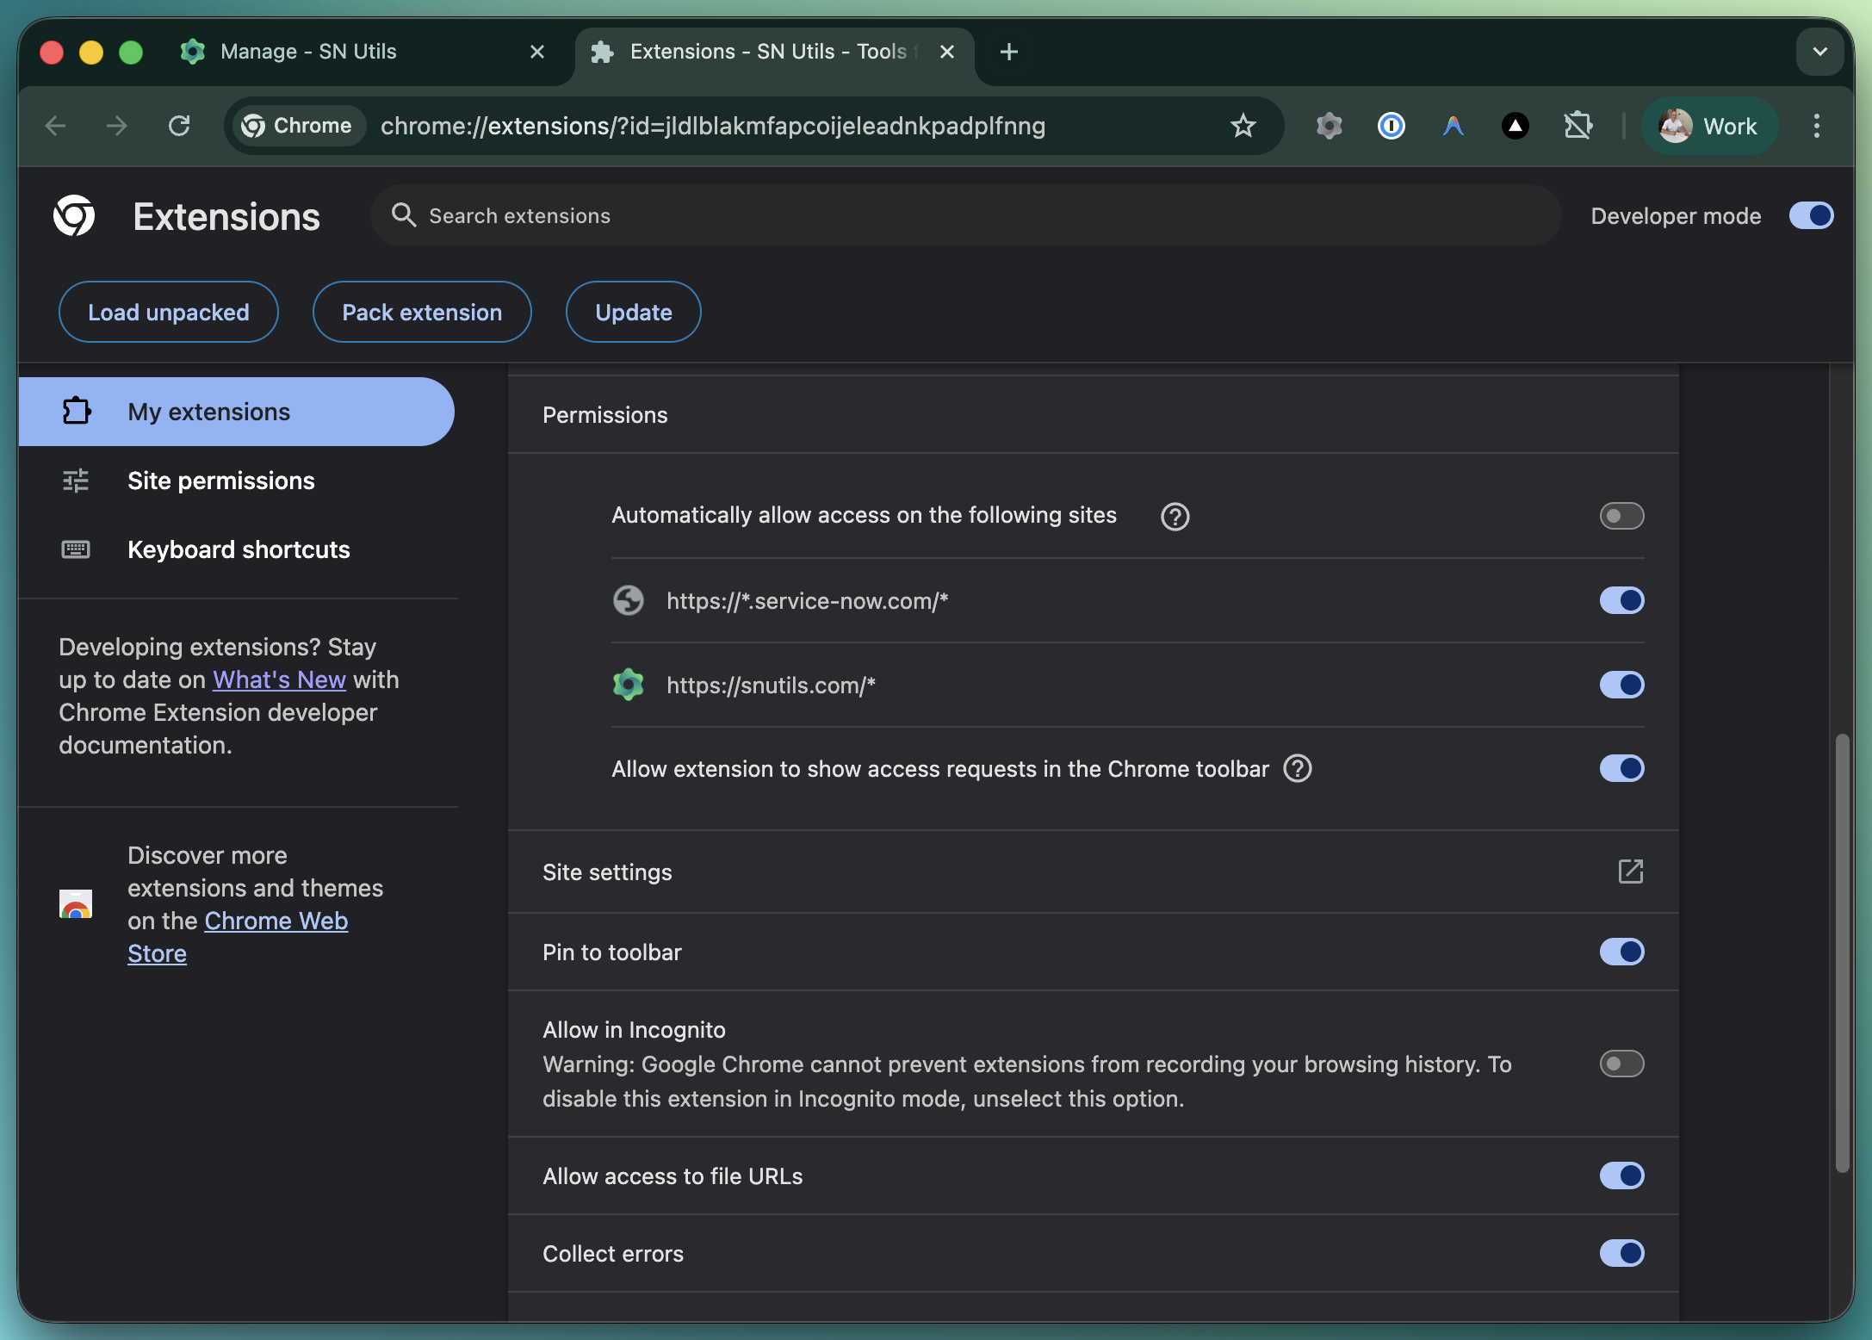The width and height of the screenshot is (1872, 1340).
Task: Select My extensions puzzle icon in sidebar
Action: pyautogui.click(x=76, y=412)
